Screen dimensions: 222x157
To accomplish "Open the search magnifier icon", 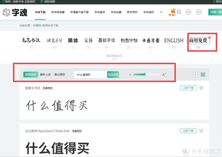I will [x=179, y=12].
